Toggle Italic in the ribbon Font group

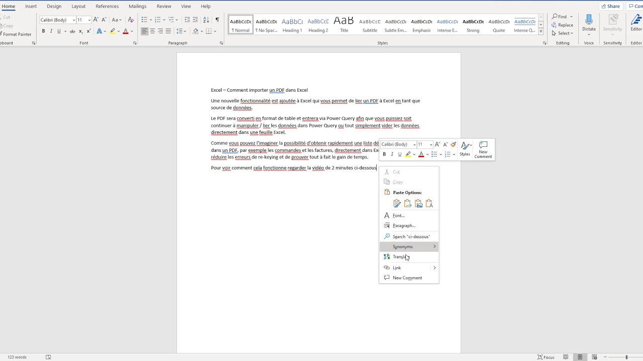pos(51,31)
